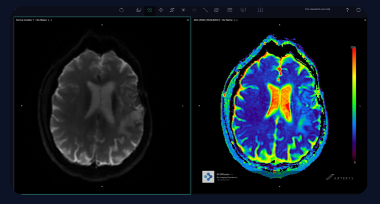Click the 'For research use only' label

318,9
